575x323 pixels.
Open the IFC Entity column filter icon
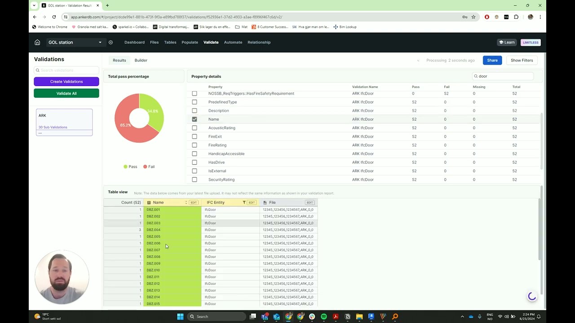point(244,202)
